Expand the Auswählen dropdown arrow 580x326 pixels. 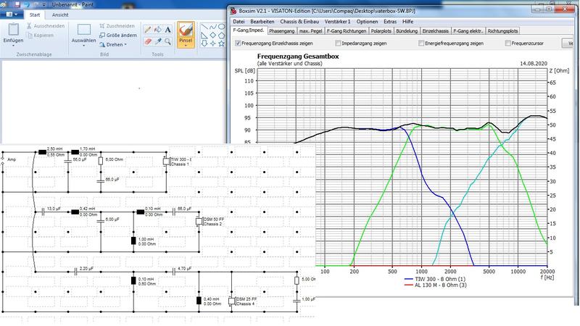click(x=83, y=45)
